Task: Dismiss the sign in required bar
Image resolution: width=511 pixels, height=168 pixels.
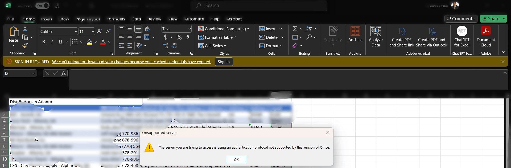Action: point(503,62)
